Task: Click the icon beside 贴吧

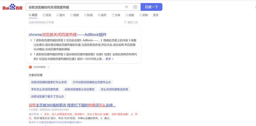Action: [x=99, y=15]
